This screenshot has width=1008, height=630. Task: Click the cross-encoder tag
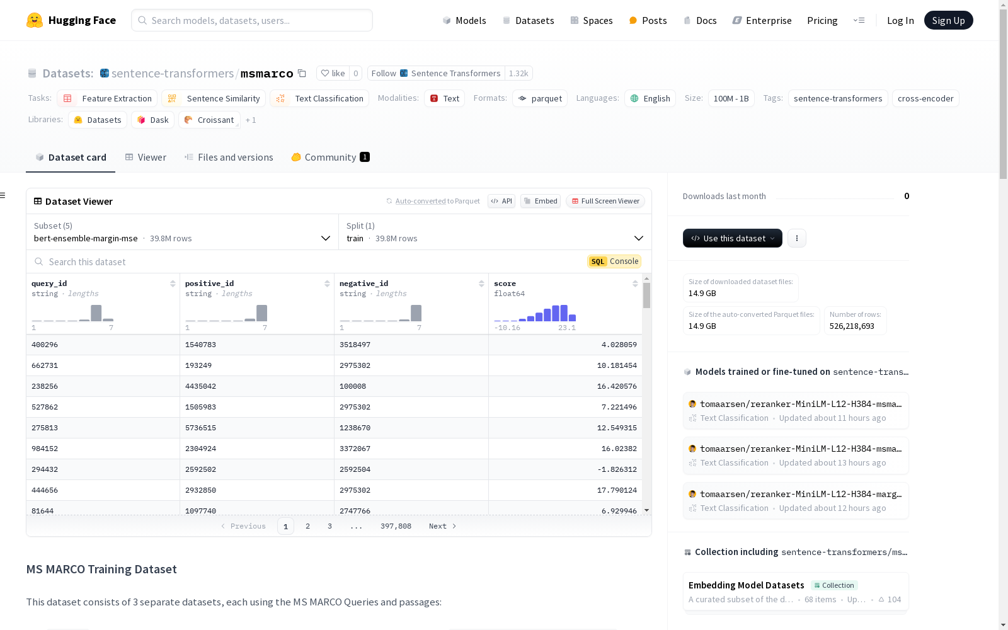click(x=925, y=98)
